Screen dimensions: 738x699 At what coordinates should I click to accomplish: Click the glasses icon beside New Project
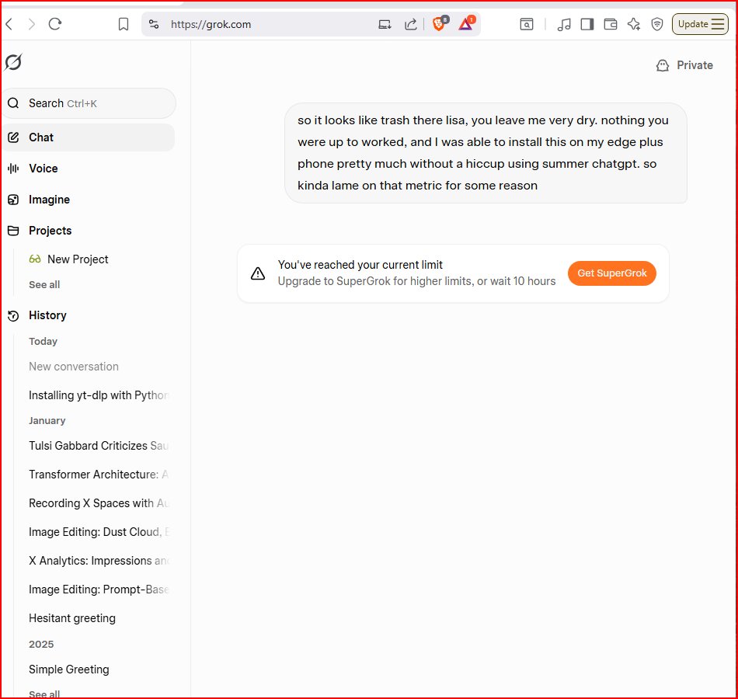pos(35,259)
